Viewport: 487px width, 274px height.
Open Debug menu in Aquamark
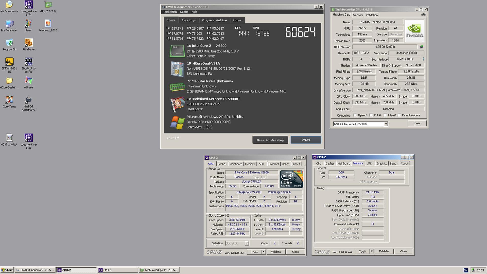184,12
